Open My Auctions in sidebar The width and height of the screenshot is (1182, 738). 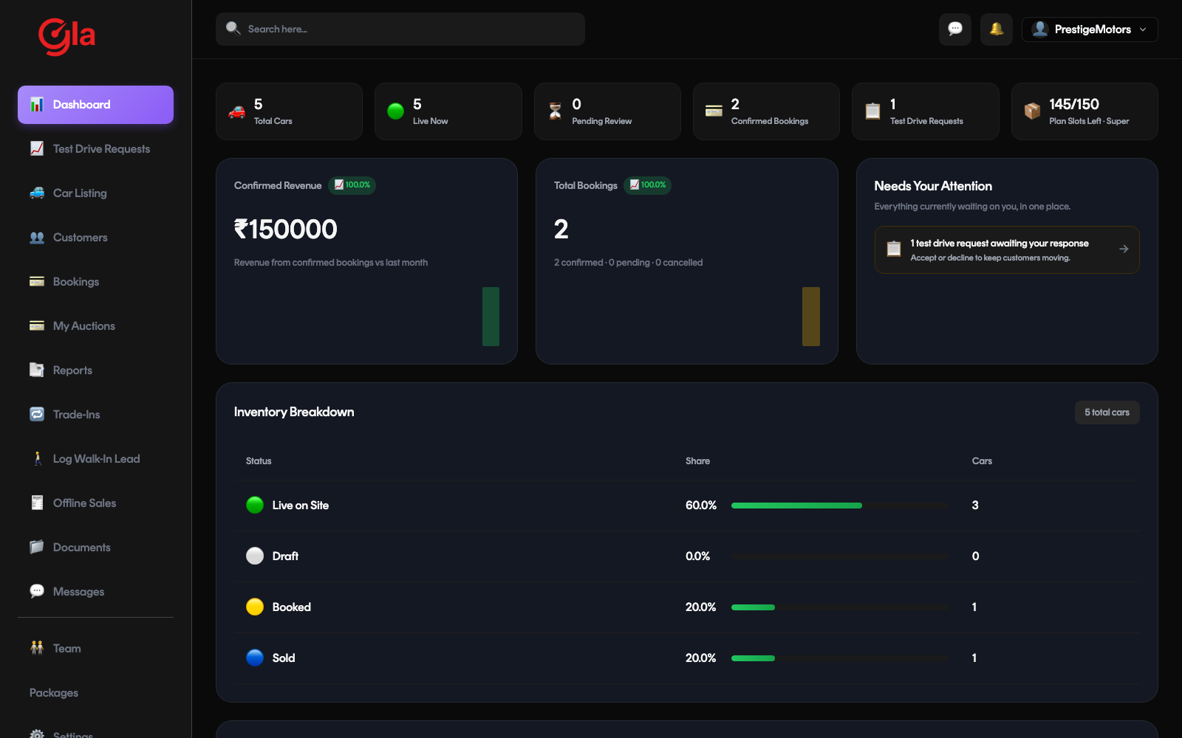point(95,326)
